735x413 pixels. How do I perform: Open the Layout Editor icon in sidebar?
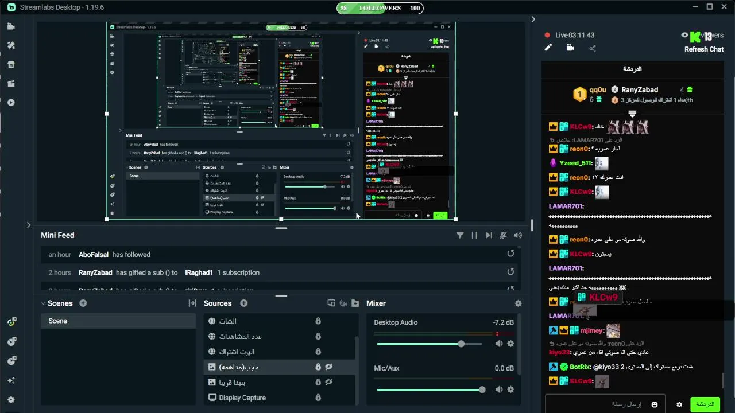[x=11, y=84]
